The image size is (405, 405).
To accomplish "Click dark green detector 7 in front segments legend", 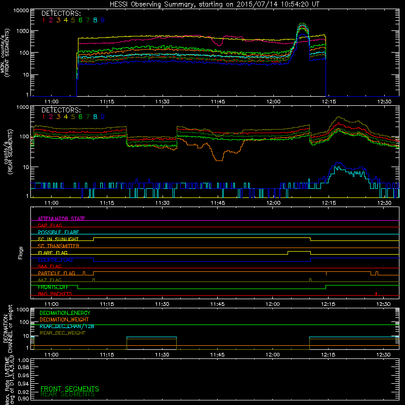I will (88, 20).
